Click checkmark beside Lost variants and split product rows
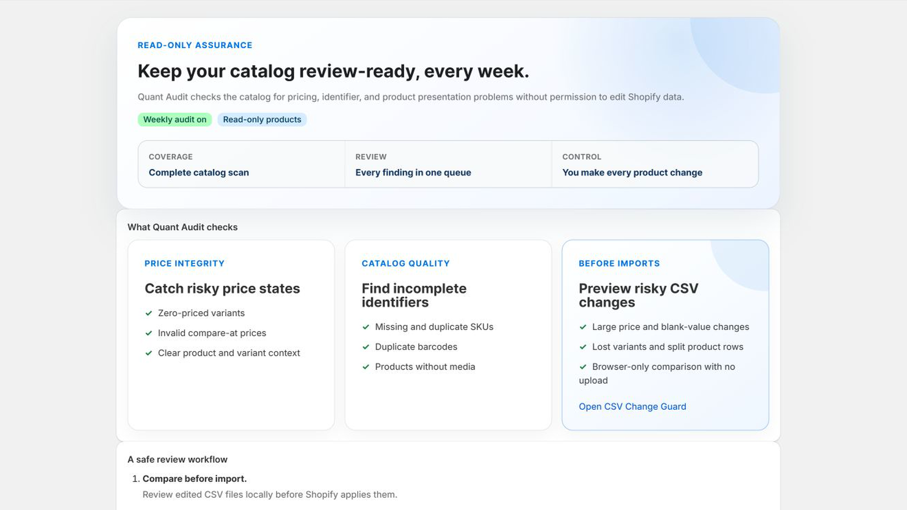 (583, 347)
